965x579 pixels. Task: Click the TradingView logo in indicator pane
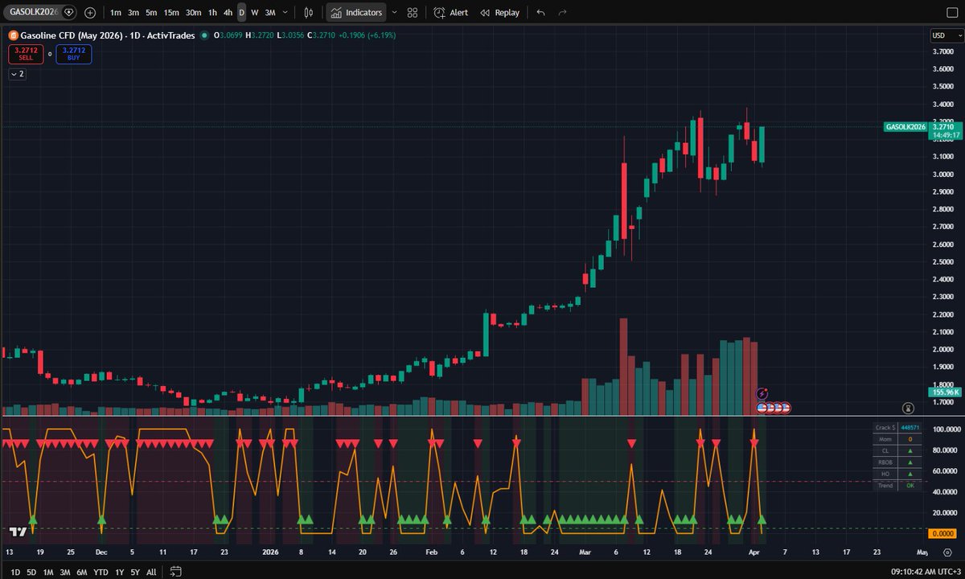[x=18, y=532]
